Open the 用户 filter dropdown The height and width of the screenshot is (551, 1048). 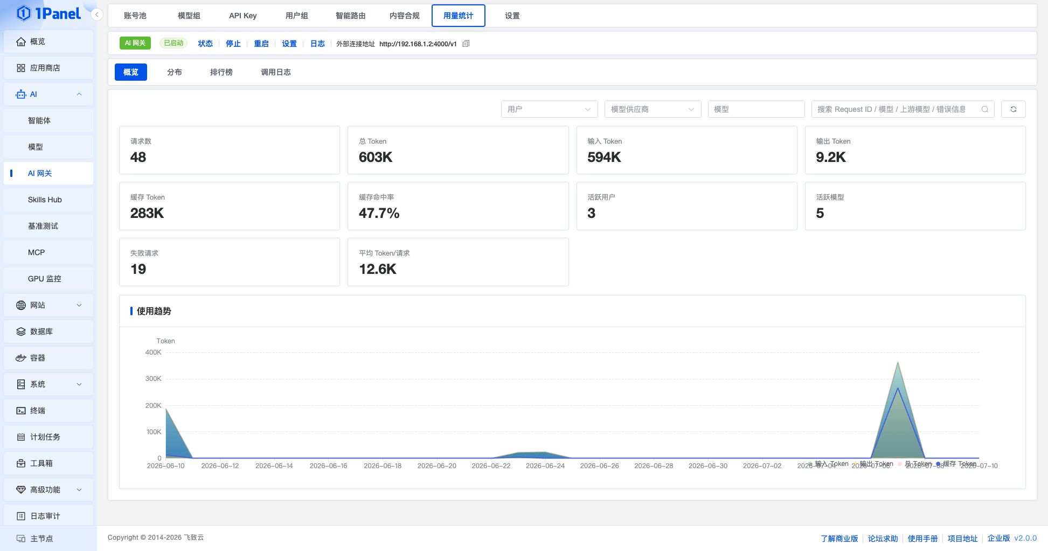[549, 109]
